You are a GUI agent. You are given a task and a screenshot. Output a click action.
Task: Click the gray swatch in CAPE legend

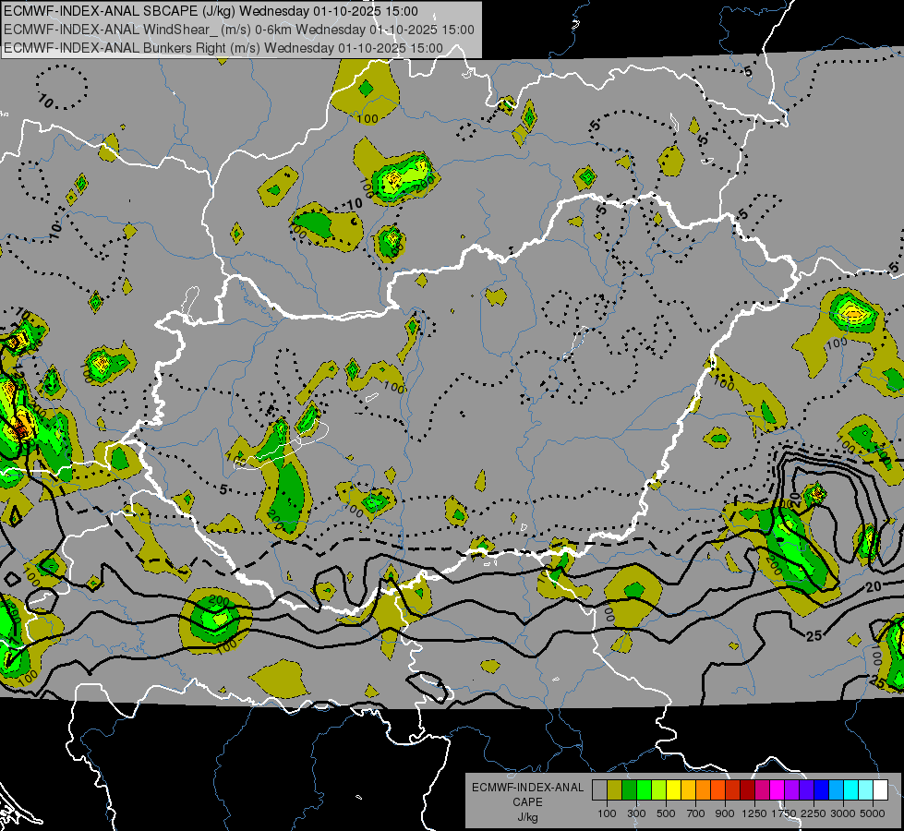pyautogui.click(x=599, y=789)
